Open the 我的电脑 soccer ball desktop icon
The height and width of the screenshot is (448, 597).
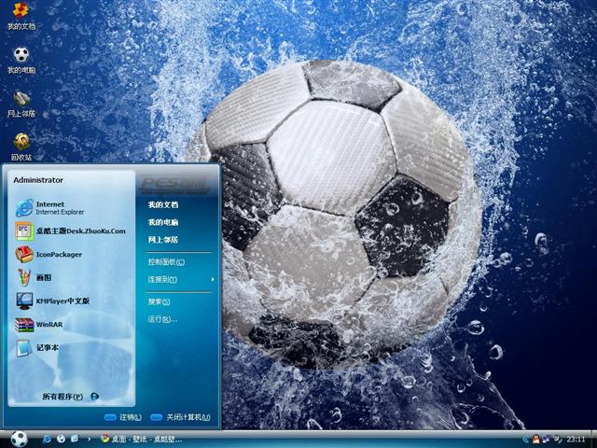[x=21, y=60]
